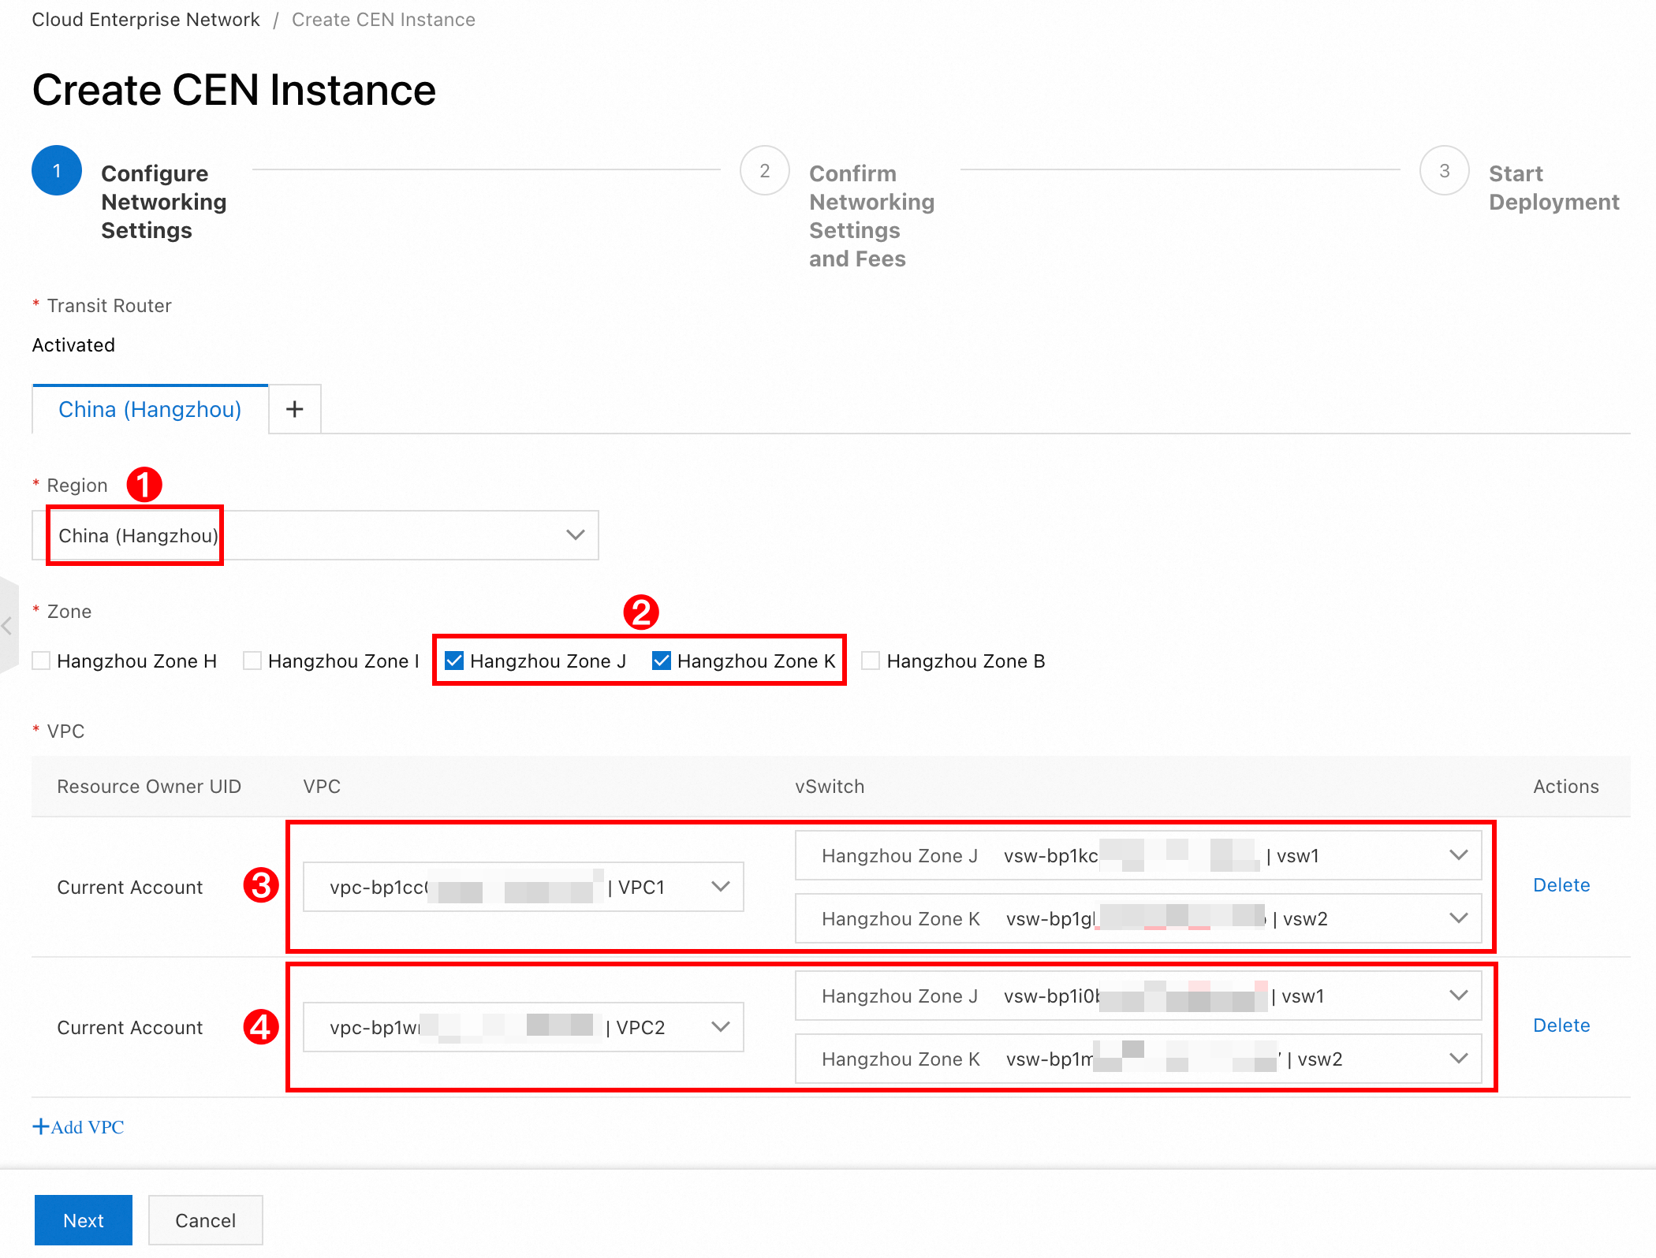Click the plus icon next to Add VPC
This screenshot has width=1656, height=1258.
(x=41, y=1126)
